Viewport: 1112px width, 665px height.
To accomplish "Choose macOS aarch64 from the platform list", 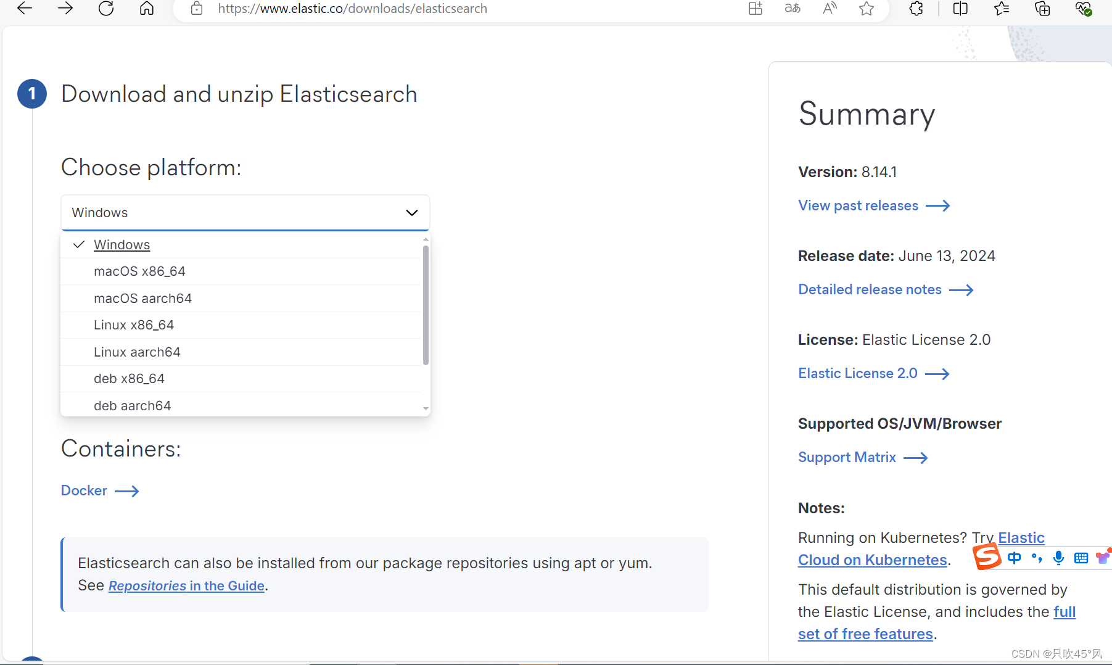I will [241, 299].
